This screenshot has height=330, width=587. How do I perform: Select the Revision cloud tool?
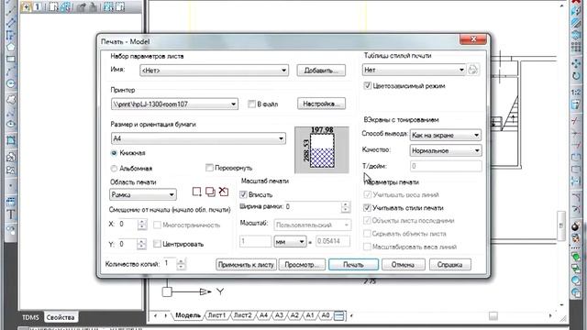point(10,100)
